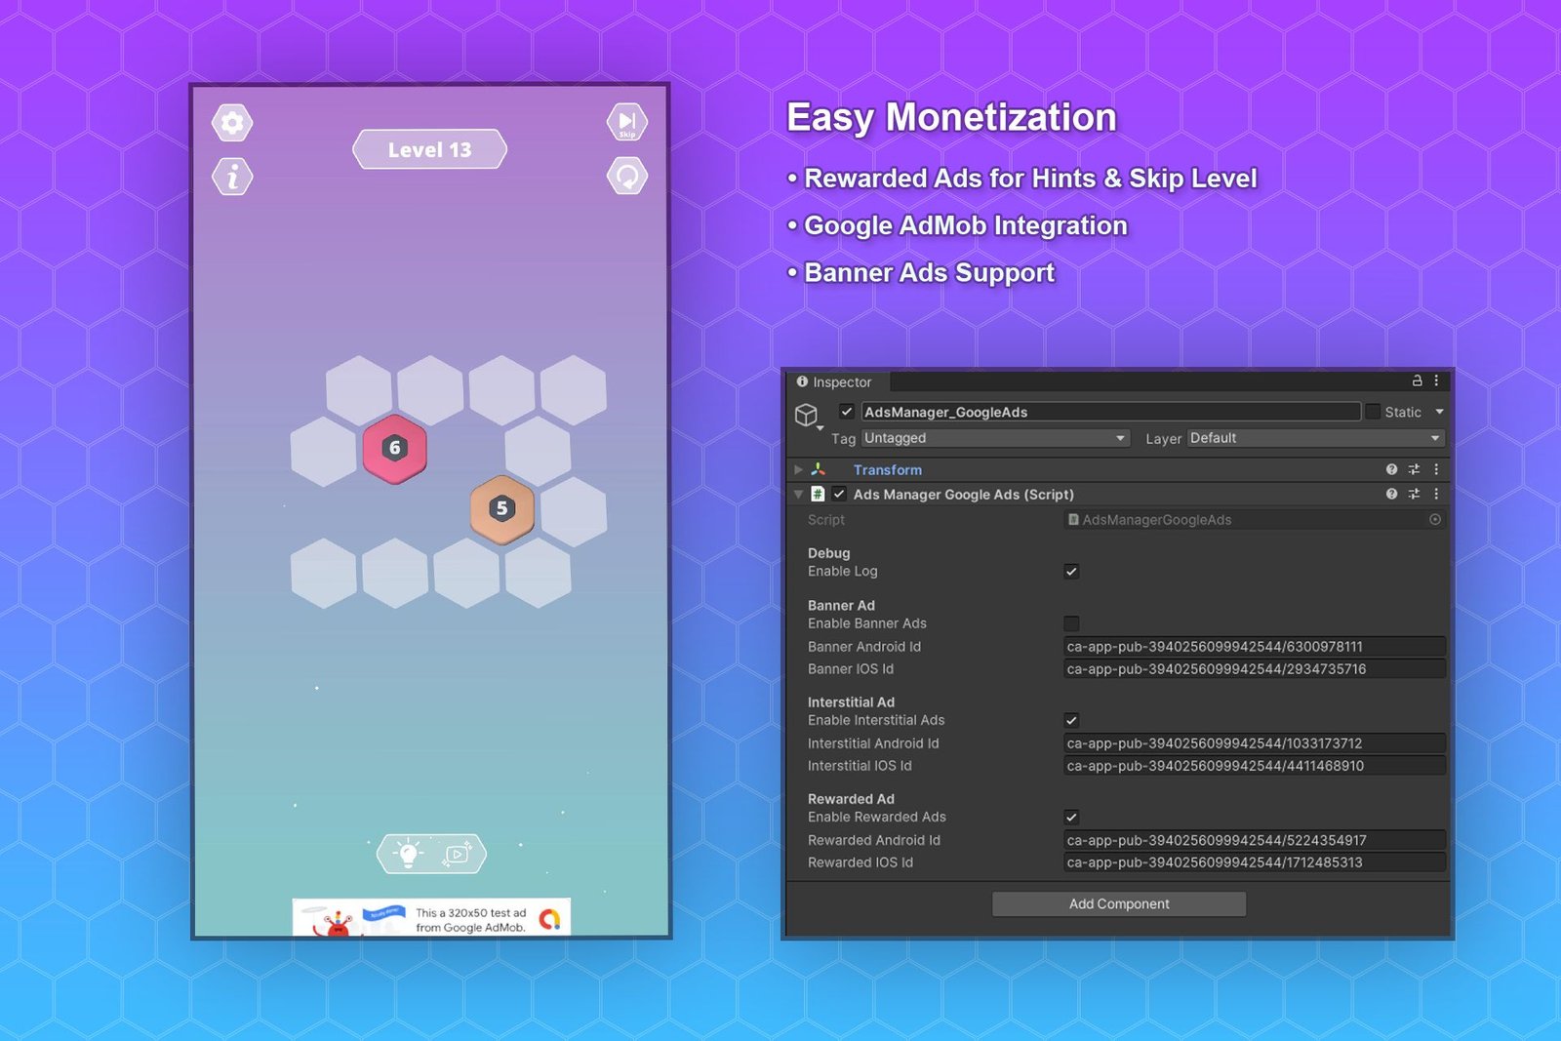Disable the Enable Rewarded Ads checkbox
The width and height of the screenshot is (1561, 1041).
tap(1071, 818)
